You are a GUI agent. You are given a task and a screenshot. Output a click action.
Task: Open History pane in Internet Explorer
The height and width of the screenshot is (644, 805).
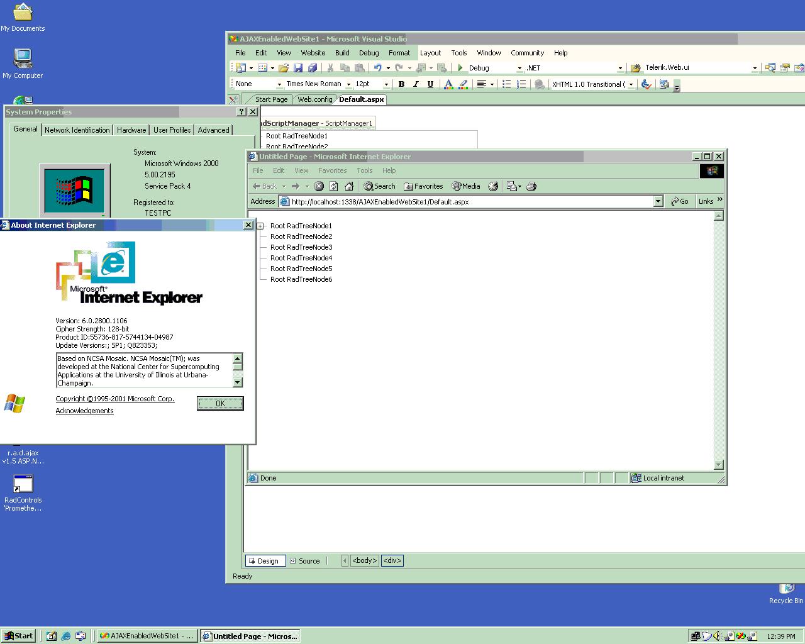[x=493, y=186]
